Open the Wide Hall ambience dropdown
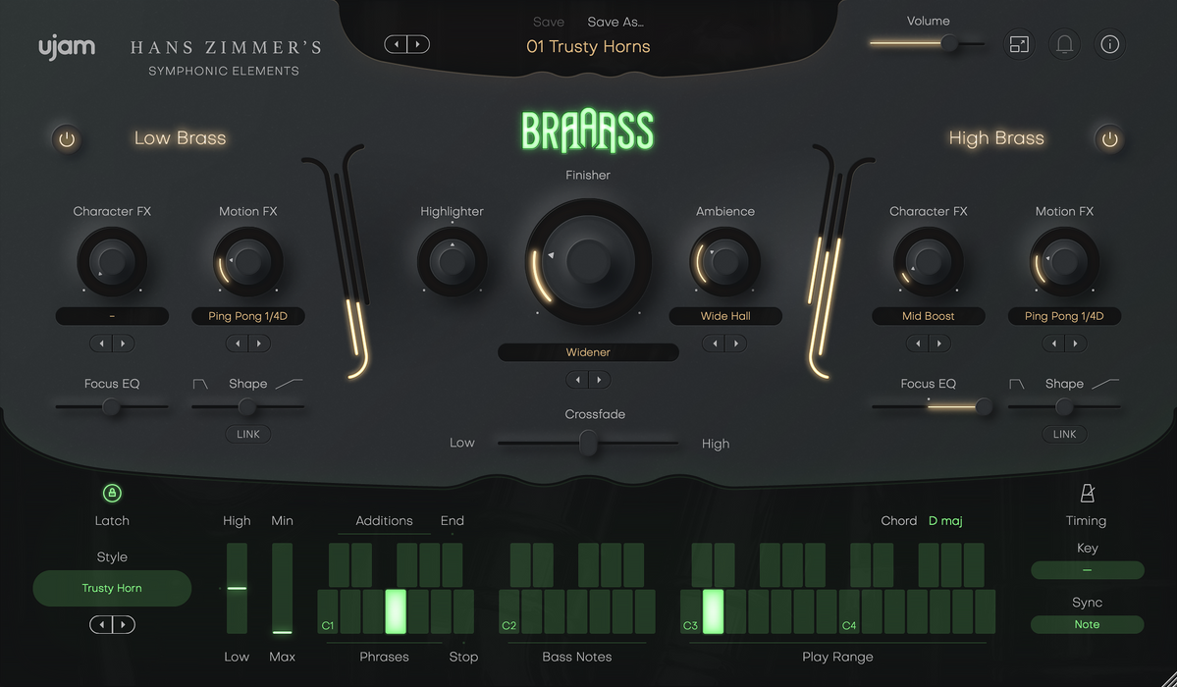Viewport: 1177px width, 687px height. tap(725, 316)
